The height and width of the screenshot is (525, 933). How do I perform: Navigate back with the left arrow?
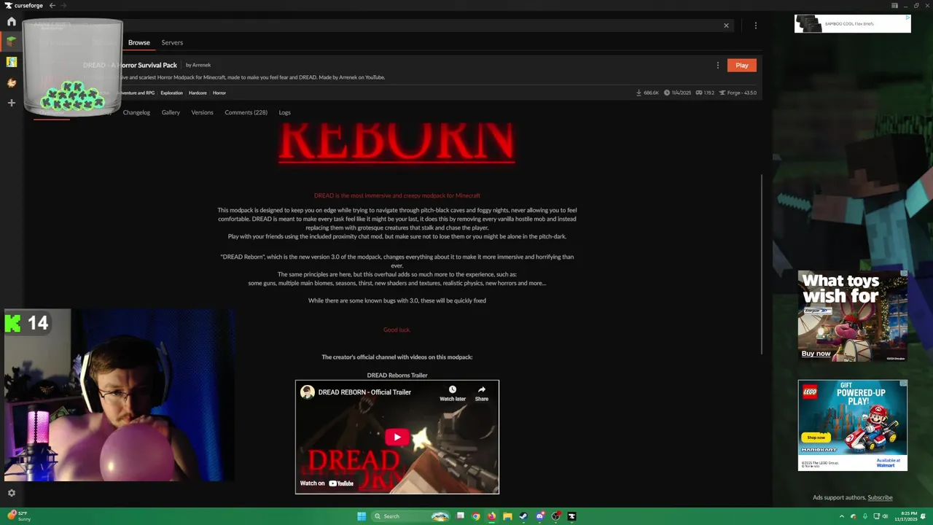[x=52, y=5]
